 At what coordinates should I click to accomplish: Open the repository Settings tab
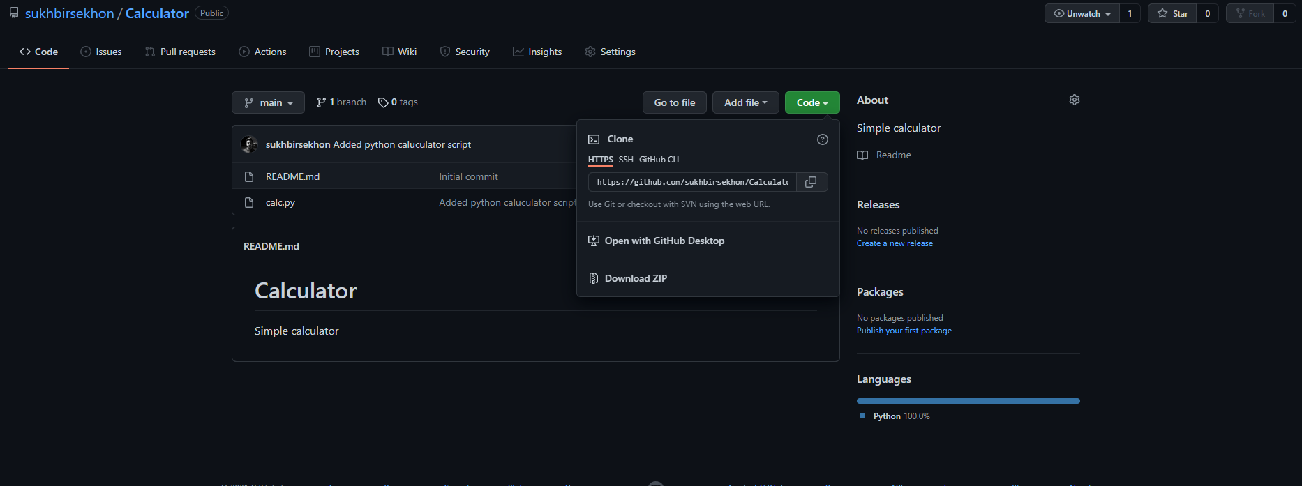pyautogui.click(x=610, y=52)
